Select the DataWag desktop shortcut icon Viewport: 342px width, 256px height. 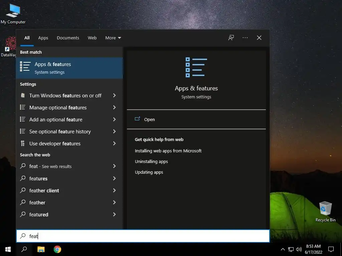coord(10,44)
